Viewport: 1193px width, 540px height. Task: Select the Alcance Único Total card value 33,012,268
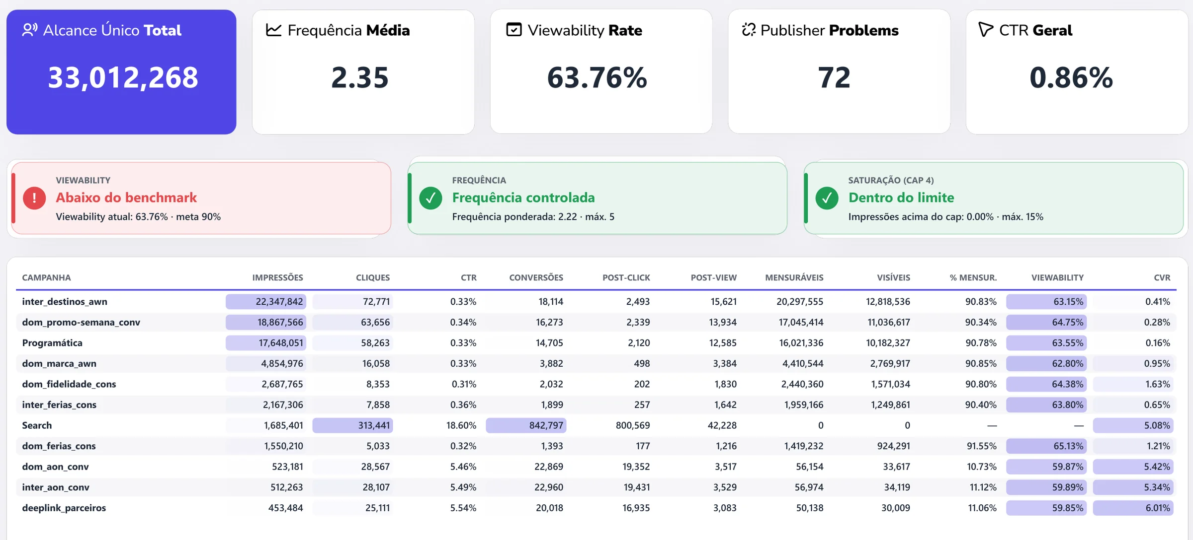pyautogui.click(x=123, y=78)
